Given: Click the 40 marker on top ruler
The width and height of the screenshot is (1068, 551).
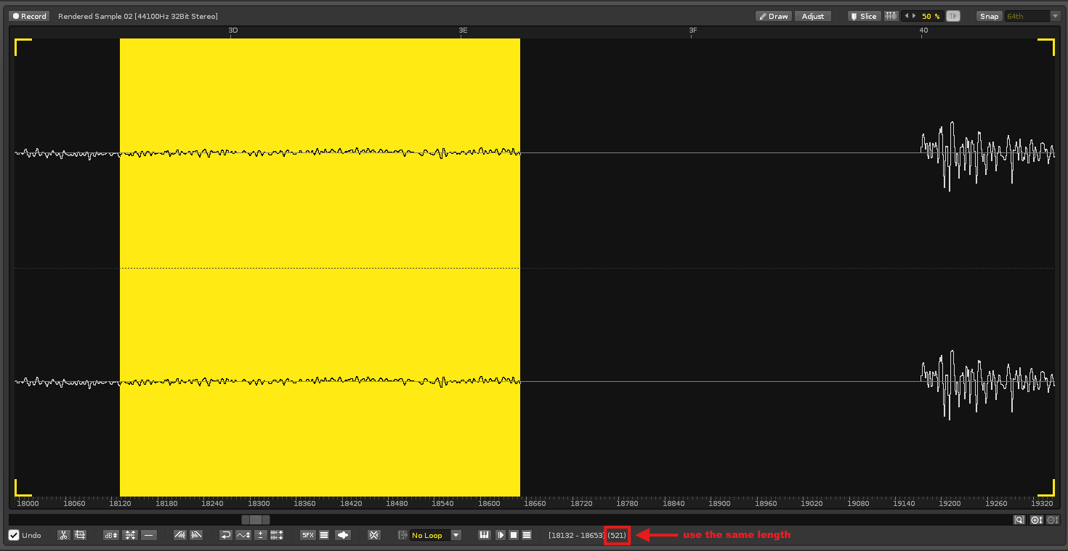Looking at the screenshot, I should [x=923, y=30].
